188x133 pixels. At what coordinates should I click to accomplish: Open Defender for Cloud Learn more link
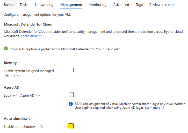pyautogui.click(x=30, y=36)
